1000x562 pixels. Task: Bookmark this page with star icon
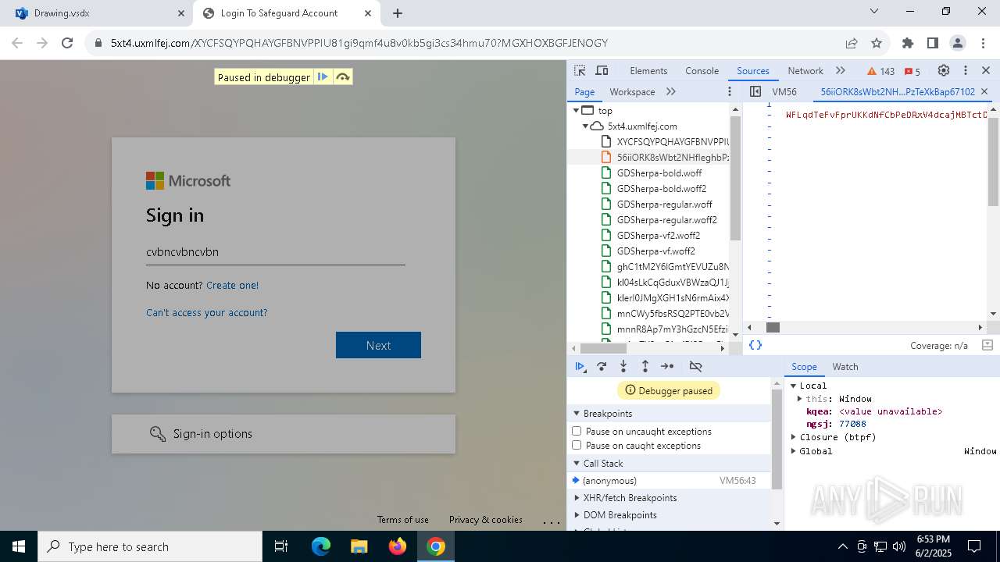877,44
